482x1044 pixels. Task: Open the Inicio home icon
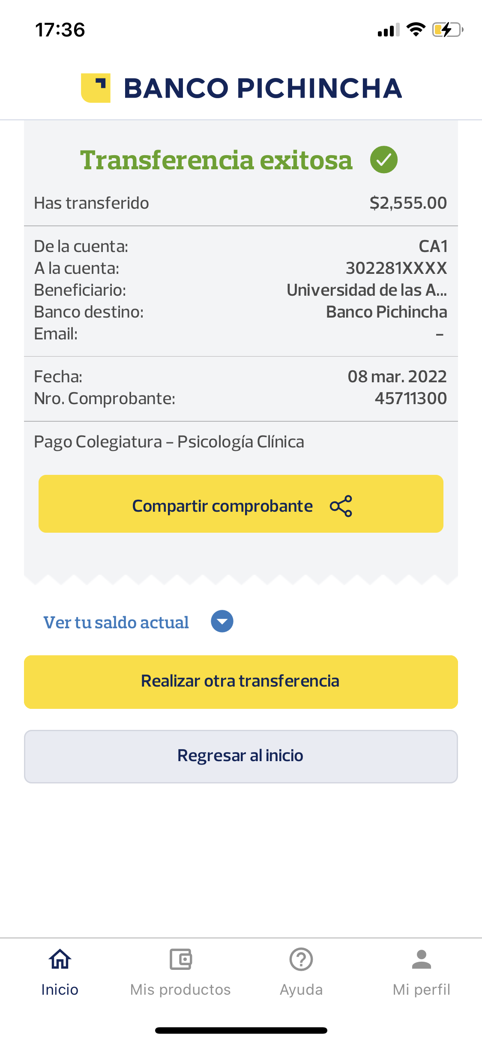pyautogui.click(x=60, y=959)
